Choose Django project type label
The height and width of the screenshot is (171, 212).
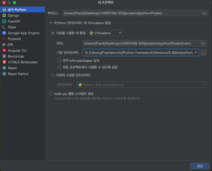[13, 15]
